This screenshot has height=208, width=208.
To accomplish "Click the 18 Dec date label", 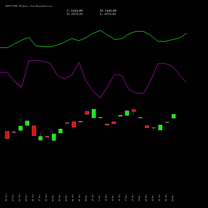I will [x=133, y=198].
